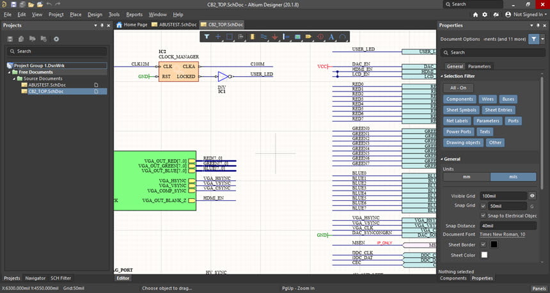550x293 pixels.
Task: Open the Reports menu
Action: pos(134,14)
